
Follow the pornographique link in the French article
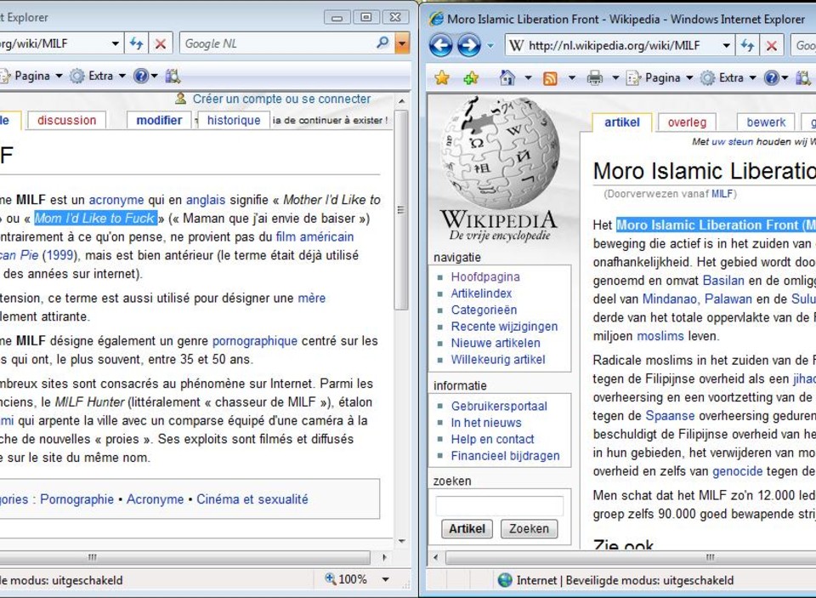point(254,340)
